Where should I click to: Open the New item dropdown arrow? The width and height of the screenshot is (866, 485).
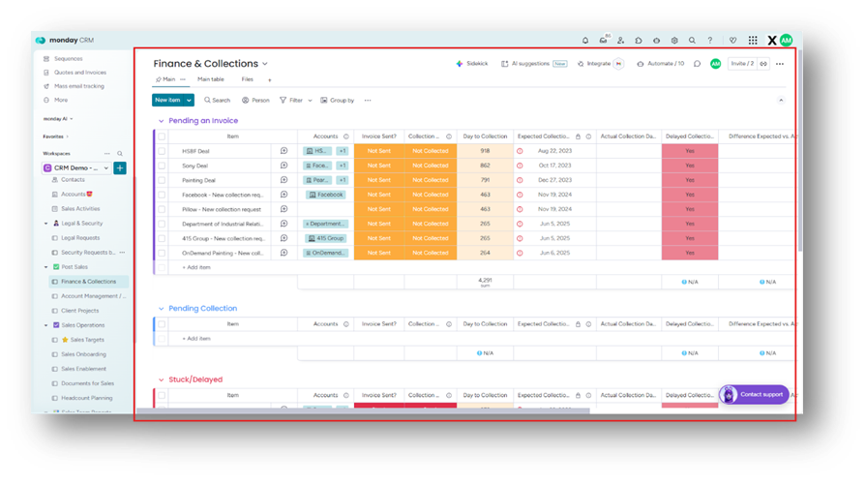coord(190,100)
